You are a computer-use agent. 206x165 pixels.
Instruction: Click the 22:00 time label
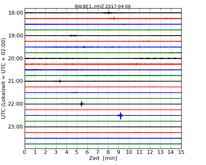point(16,104)
